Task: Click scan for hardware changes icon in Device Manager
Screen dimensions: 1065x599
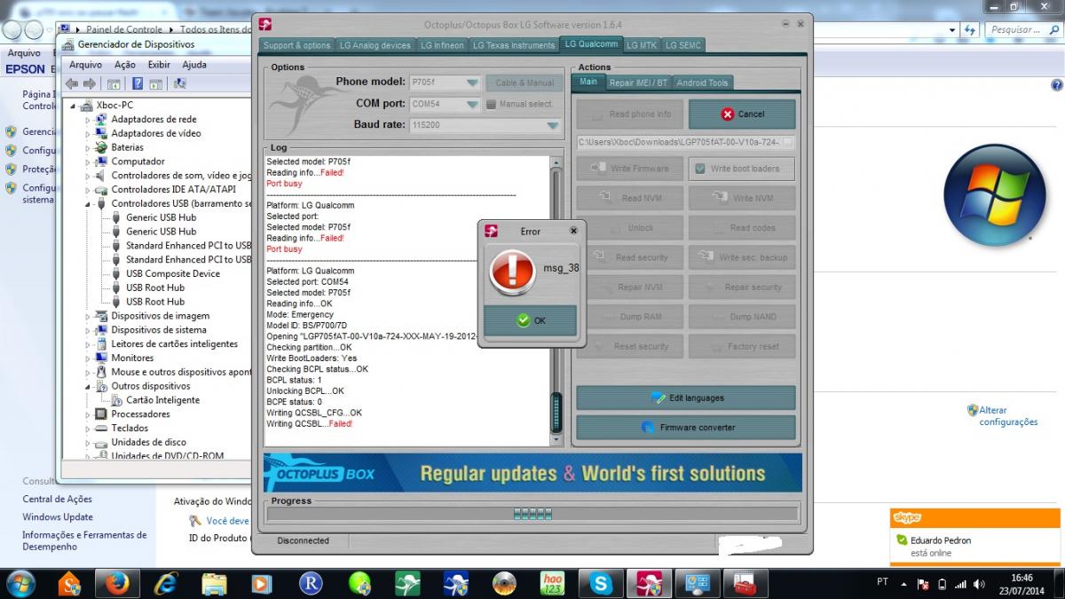Action: [x=180, y=83]
